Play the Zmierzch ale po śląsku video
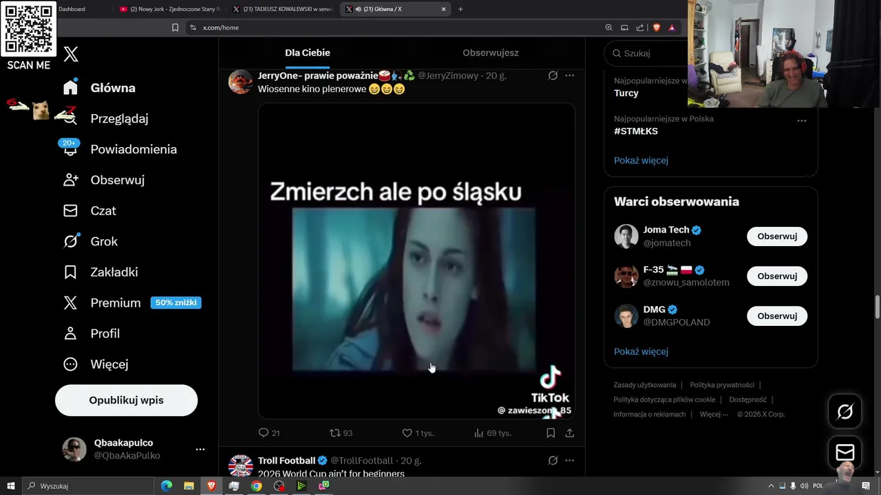881x495 pixels. click(x=416, y=261)
